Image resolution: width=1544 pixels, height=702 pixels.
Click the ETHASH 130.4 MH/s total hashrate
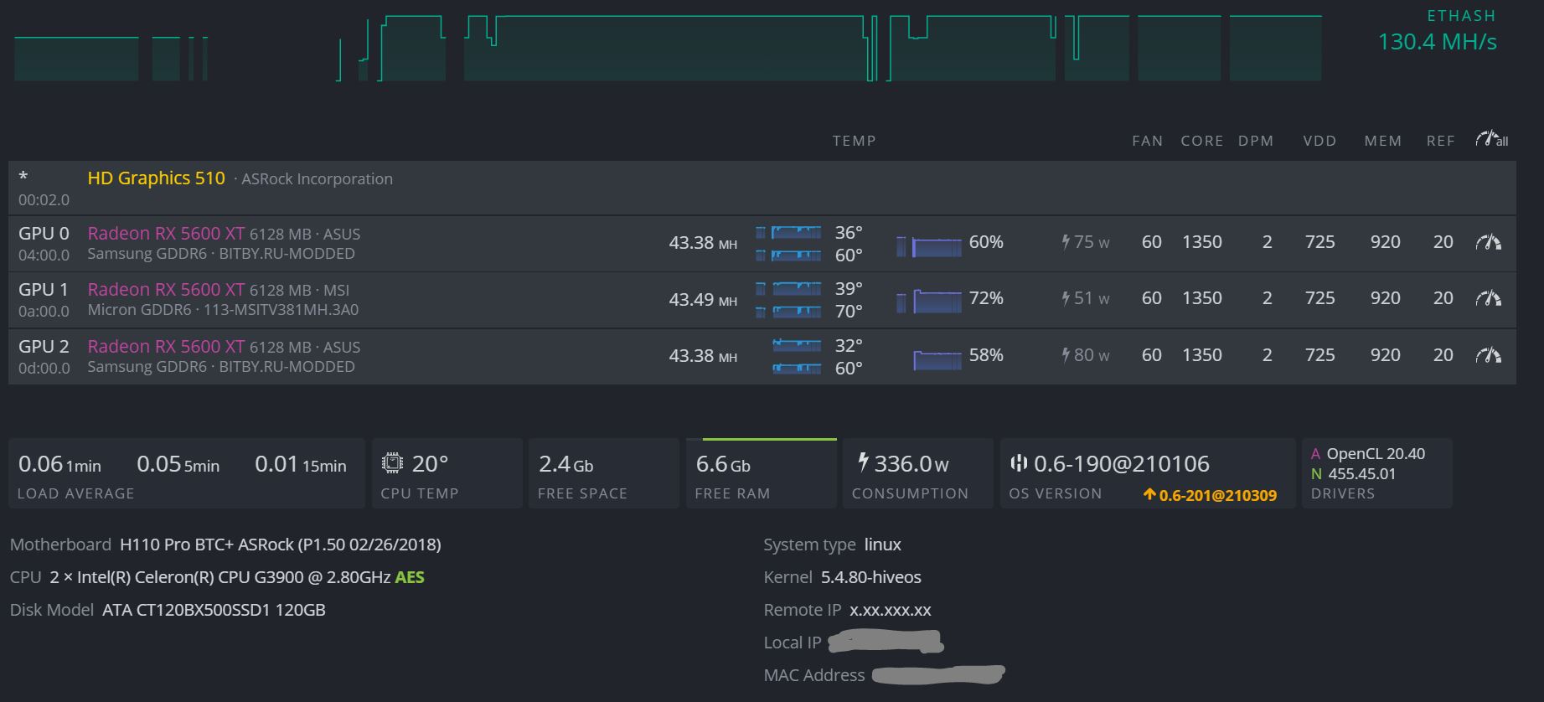(1437, 42)
